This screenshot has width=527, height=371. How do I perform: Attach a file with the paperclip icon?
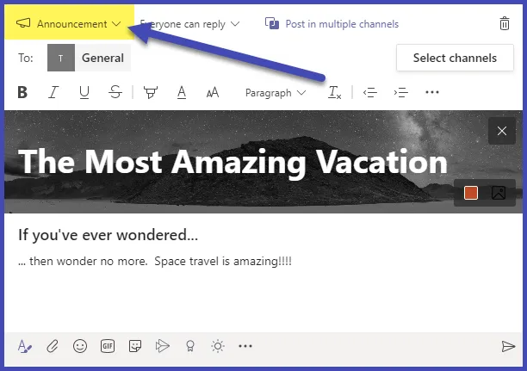click(x=52, y=346)
